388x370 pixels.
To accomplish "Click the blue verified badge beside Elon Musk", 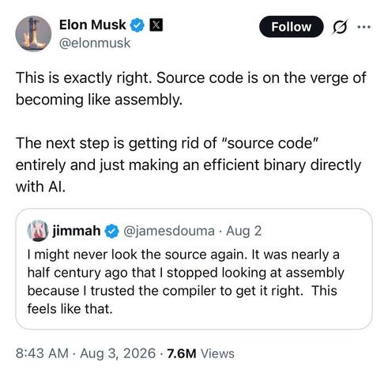I will point(137,25).
